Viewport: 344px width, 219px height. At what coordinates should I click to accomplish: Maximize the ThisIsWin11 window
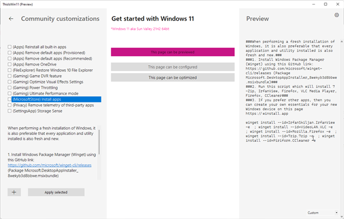326,4
